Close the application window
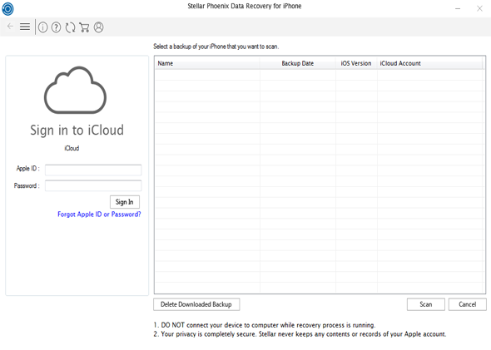 click(x=479, y=9)
